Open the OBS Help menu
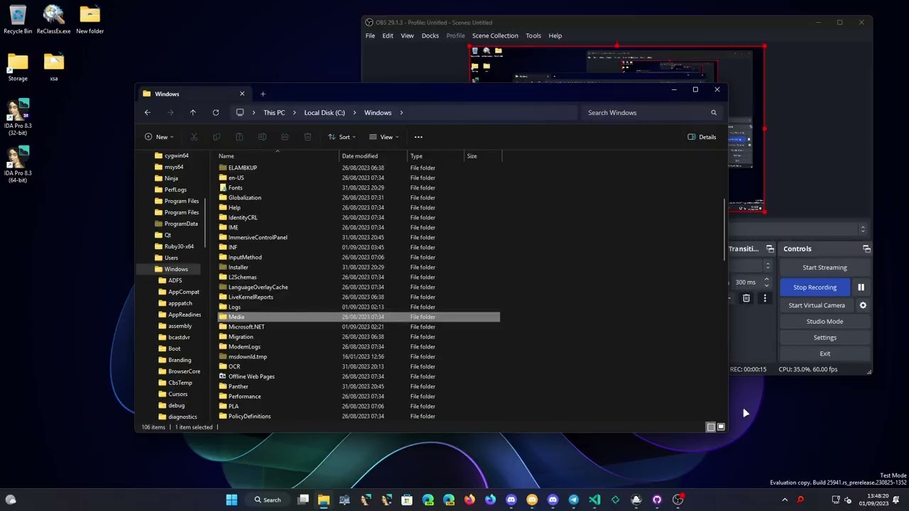Viewport: 909px width, 511px height. [x=555, y=35]
